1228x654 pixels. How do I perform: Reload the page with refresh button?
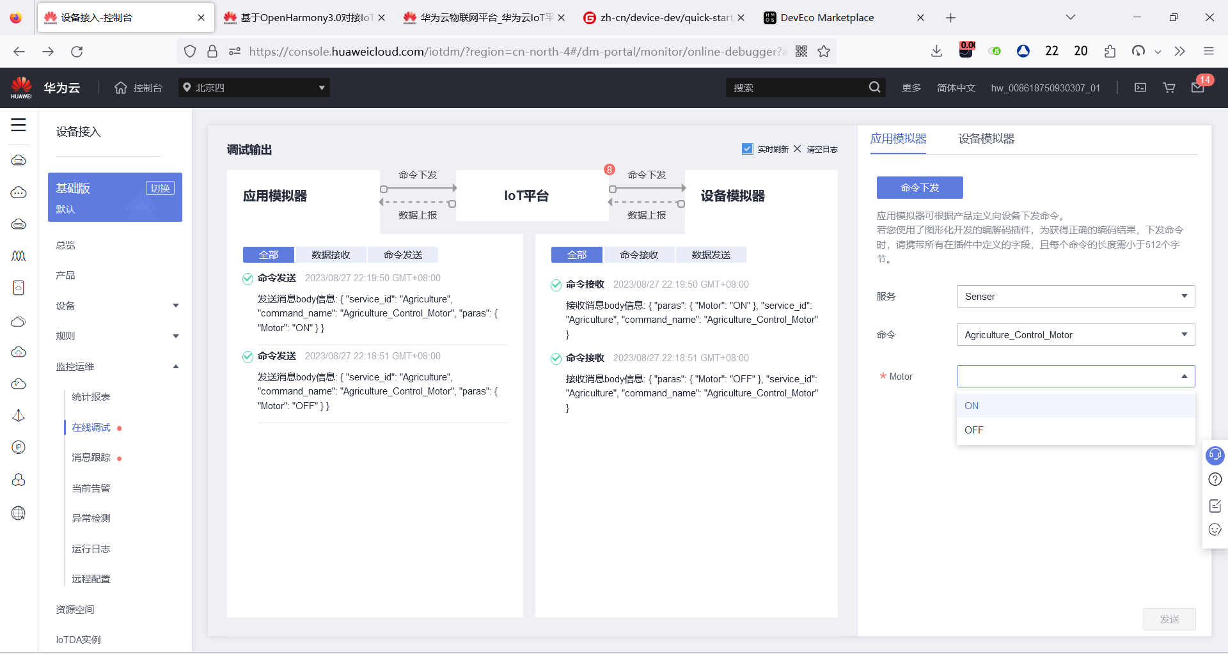click(x=77, y=51)
